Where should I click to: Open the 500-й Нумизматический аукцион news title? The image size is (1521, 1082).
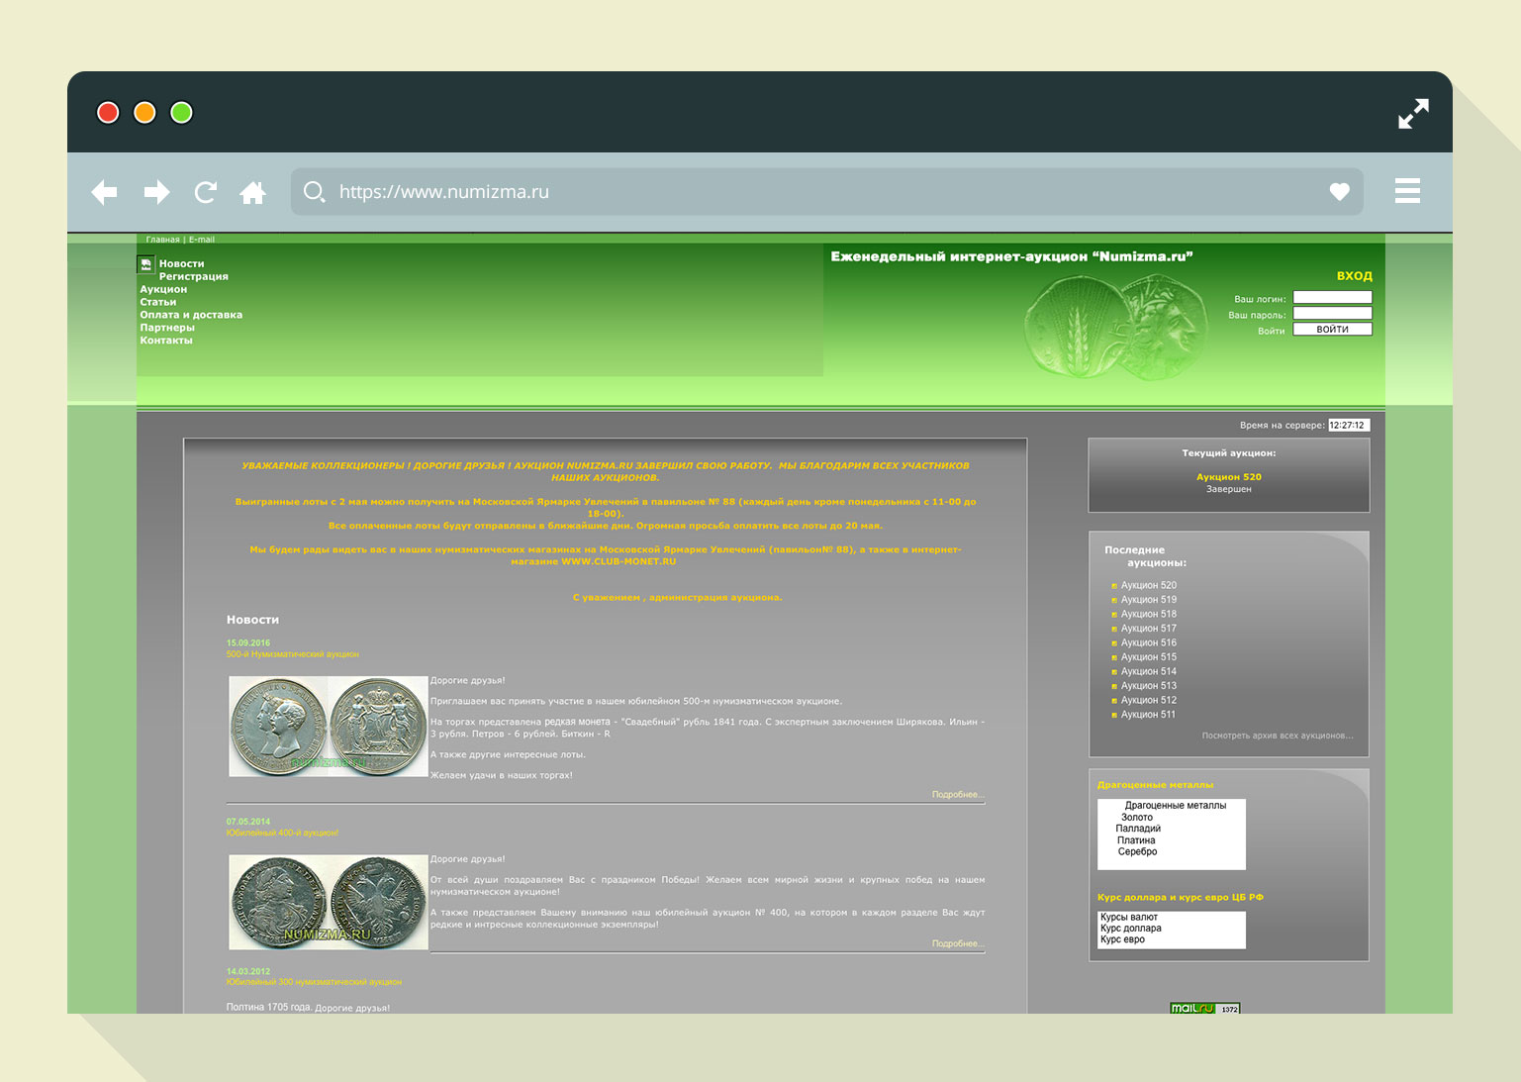coord(293,654)
